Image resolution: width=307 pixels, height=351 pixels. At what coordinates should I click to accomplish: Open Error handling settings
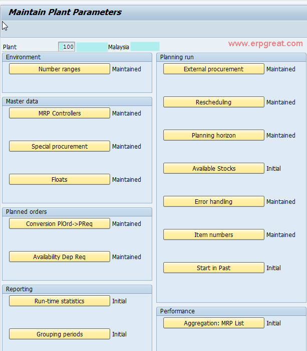(214, 201)
